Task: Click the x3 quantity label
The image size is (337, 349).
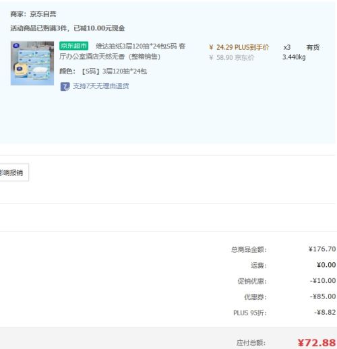Action: coord(287,47)
